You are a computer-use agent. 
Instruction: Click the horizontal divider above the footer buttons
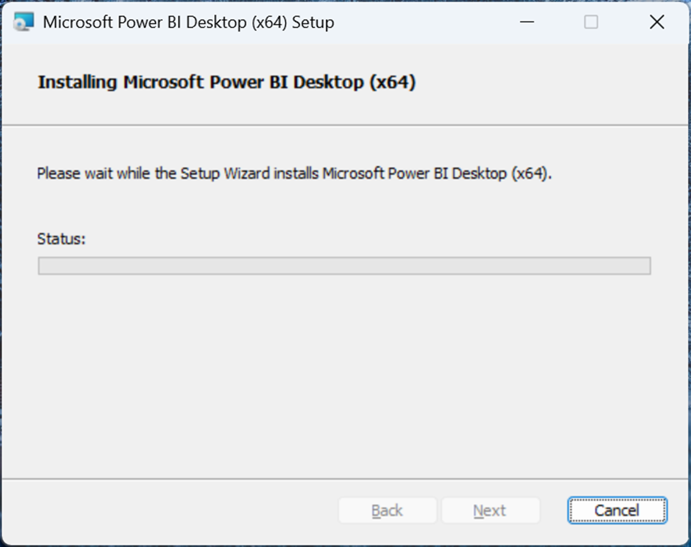click(345, 479)
